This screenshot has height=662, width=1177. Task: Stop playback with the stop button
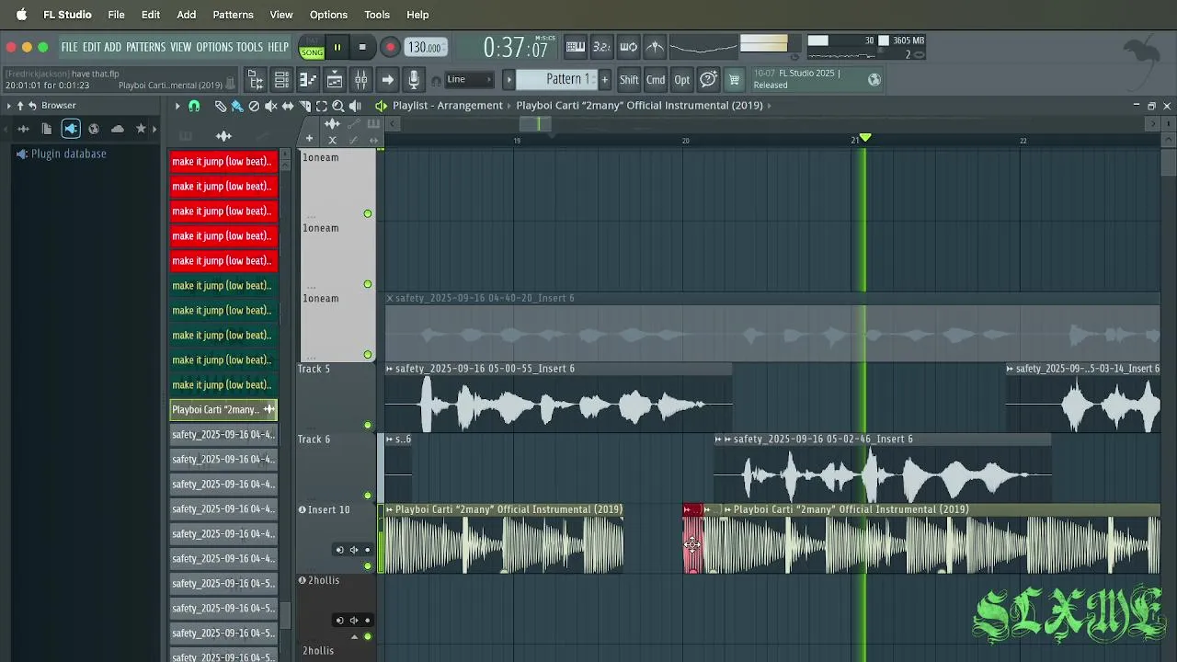[362, 47]
